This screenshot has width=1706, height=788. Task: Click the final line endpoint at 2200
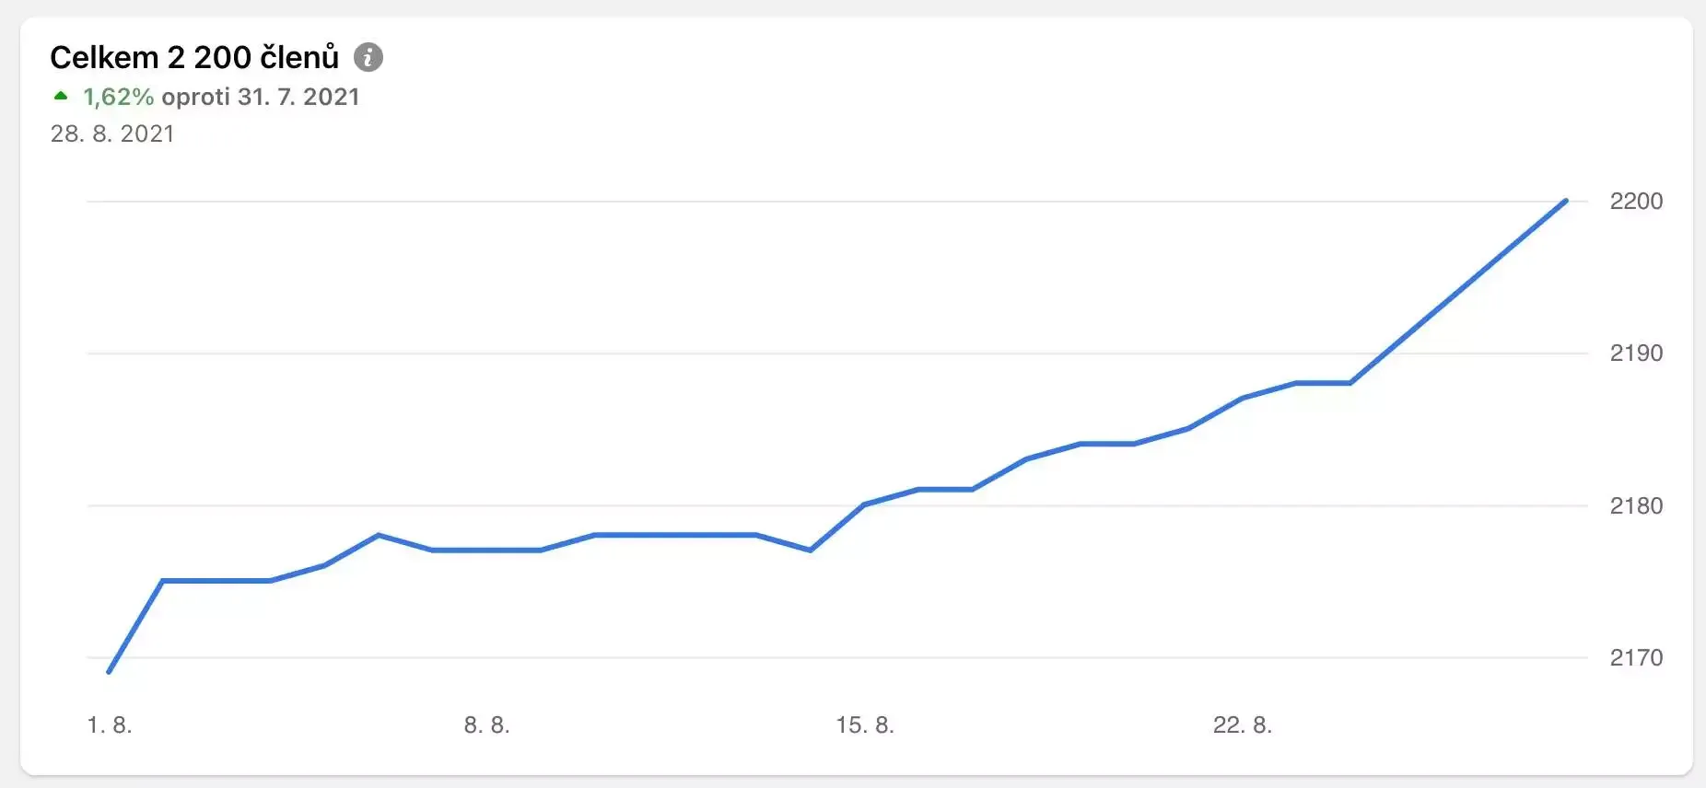[1565, 201]
